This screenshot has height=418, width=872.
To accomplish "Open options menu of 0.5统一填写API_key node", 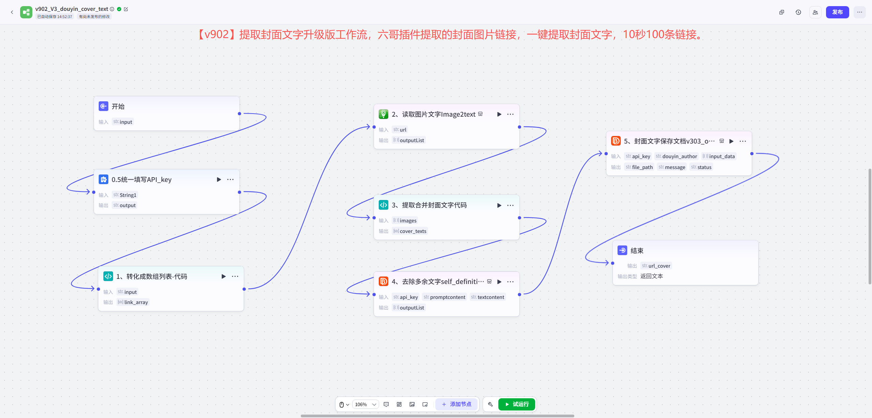I will pos(231,180).
